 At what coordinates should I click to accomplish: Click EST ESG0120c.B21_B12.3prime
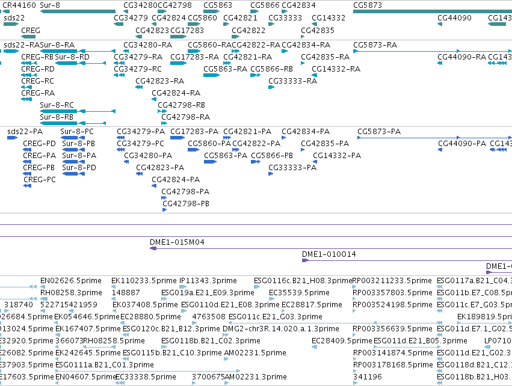pyautogui.click(x=171, y=328)
